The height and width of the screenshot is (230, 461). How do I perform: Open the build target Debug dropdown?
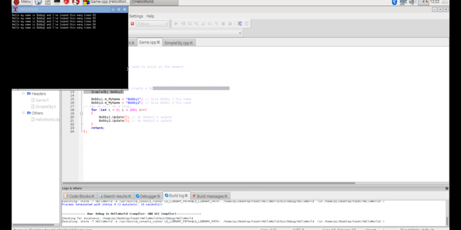point(152,24)
